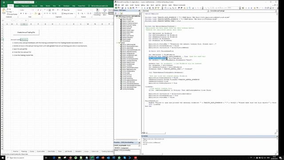284x160 pixels.
Task: Collapse the VBAProject root node
Action: click(115, 16)
